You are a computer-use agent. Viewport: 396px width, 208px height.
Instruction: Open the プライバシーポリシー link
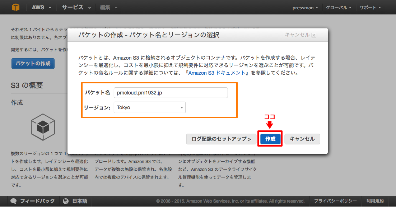click(x=335, y=201)
